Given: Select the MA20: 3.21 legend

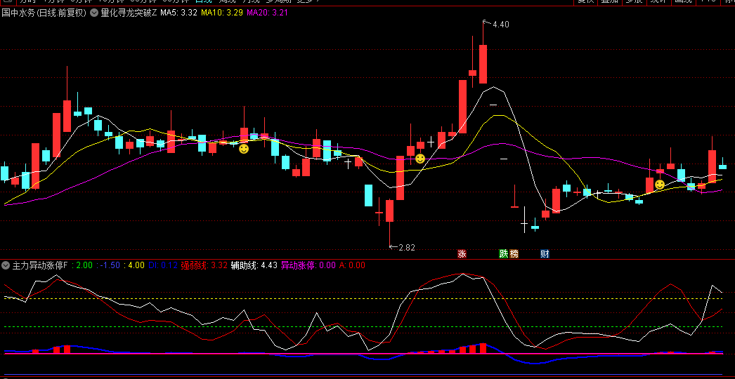Looking at the screenshot, I should point(267,13).
